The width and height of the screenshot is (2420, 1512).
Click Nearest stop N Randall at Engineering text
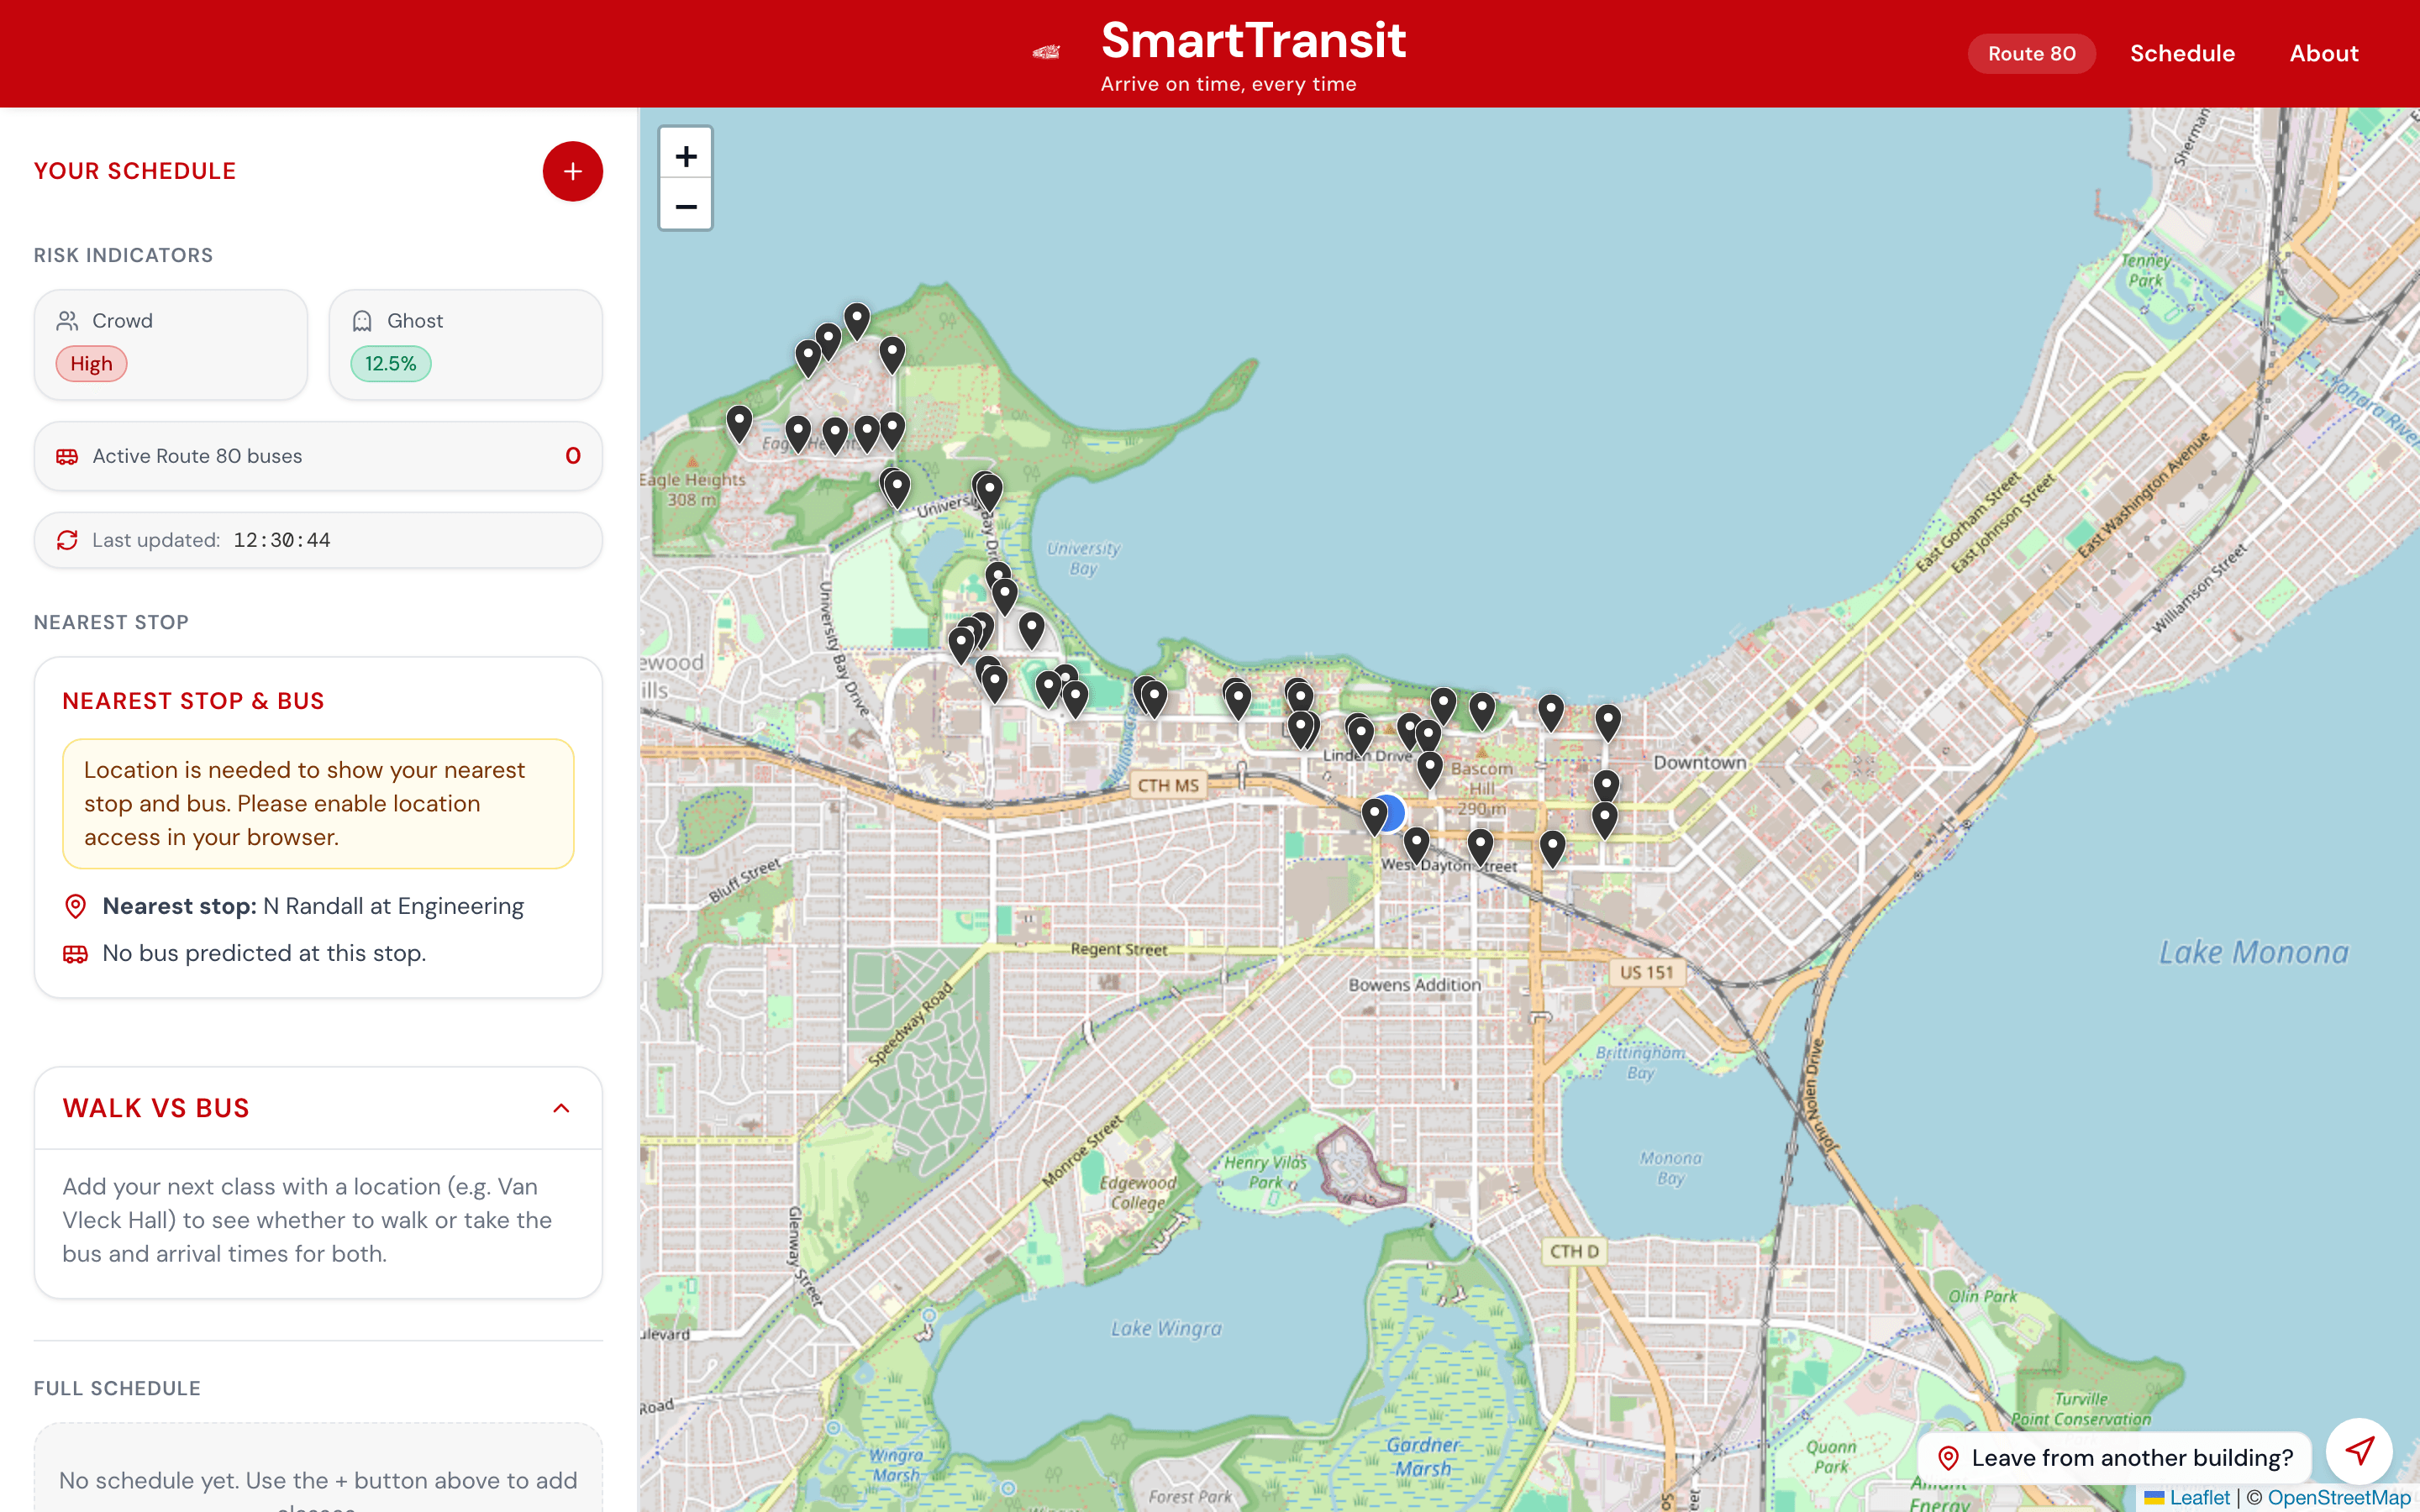tap(313, 906)
